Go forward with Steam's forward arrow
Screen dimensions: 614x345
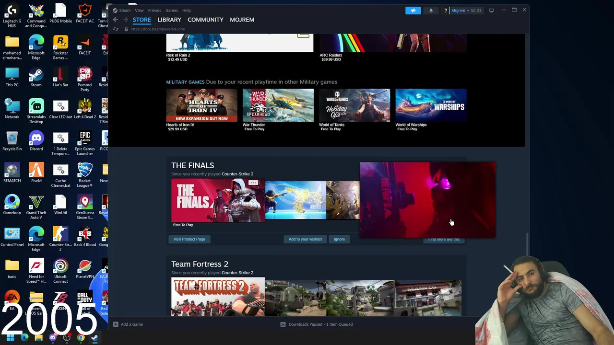126,20
